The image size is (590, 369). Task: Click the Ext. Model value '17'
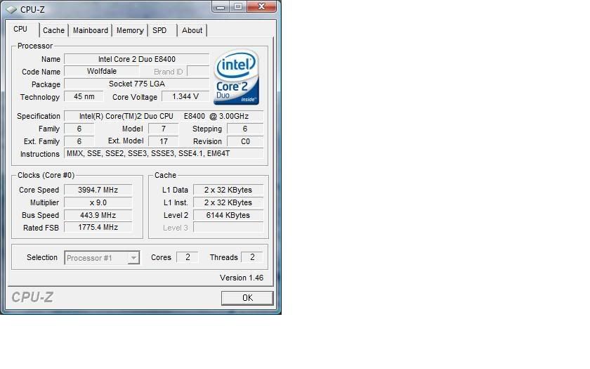coord(163,141)
